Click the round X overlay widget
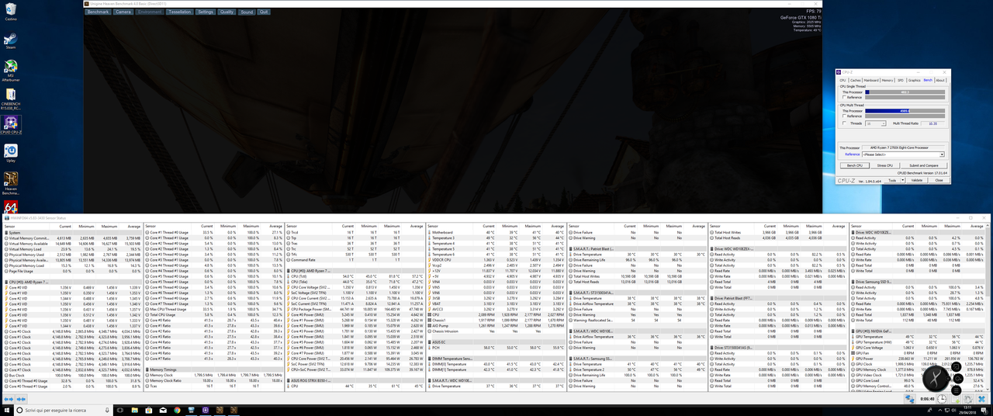Image resolution: width=993 pixels, height=416 pixels. pos(936,378)
